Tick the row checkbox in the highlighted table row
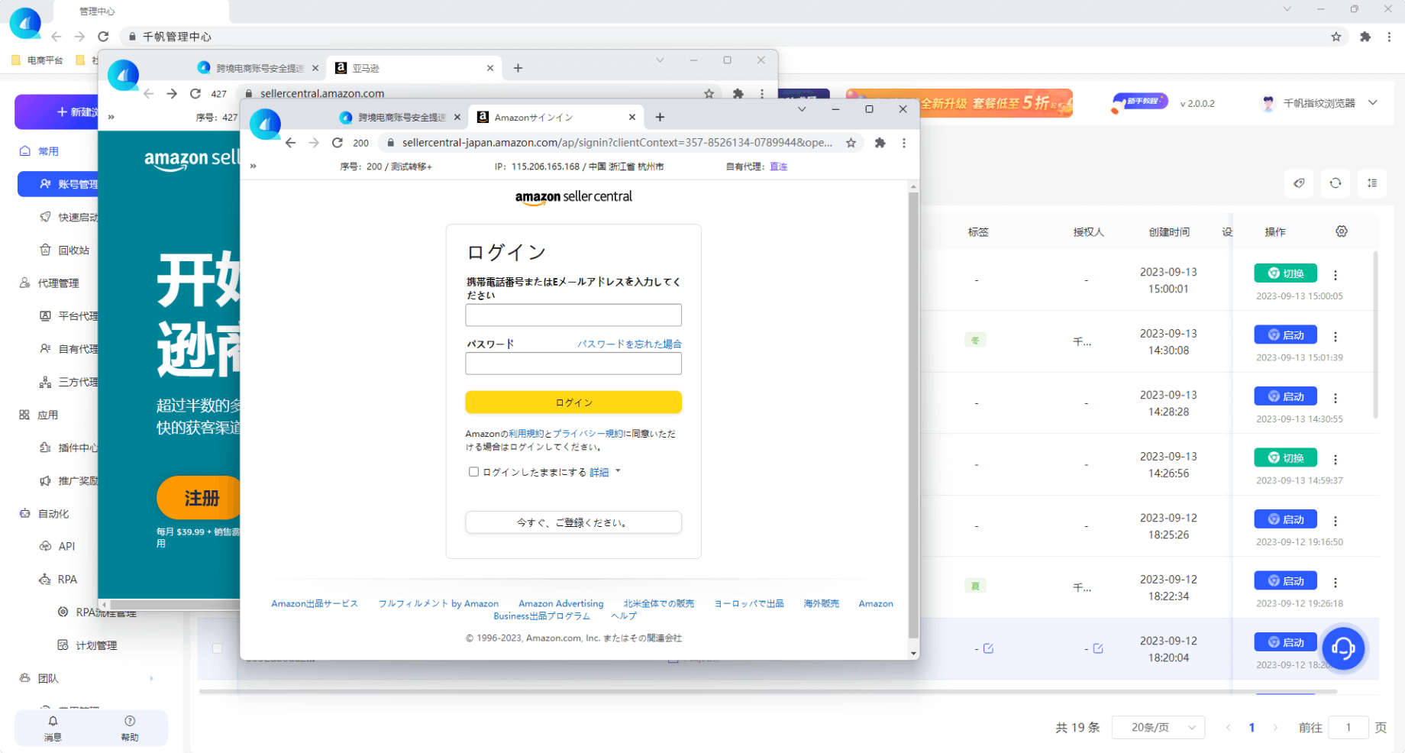This screenshot has width=1405, height=753. click(x=217, y=648)
